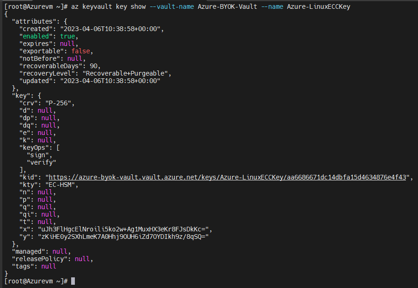
Task: Click the recoverableDays value 90
Action: coord(93,66)
